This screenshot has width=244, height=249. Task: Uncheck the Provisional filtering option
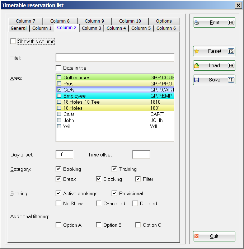pyautogui.click(x=114, y=193)
